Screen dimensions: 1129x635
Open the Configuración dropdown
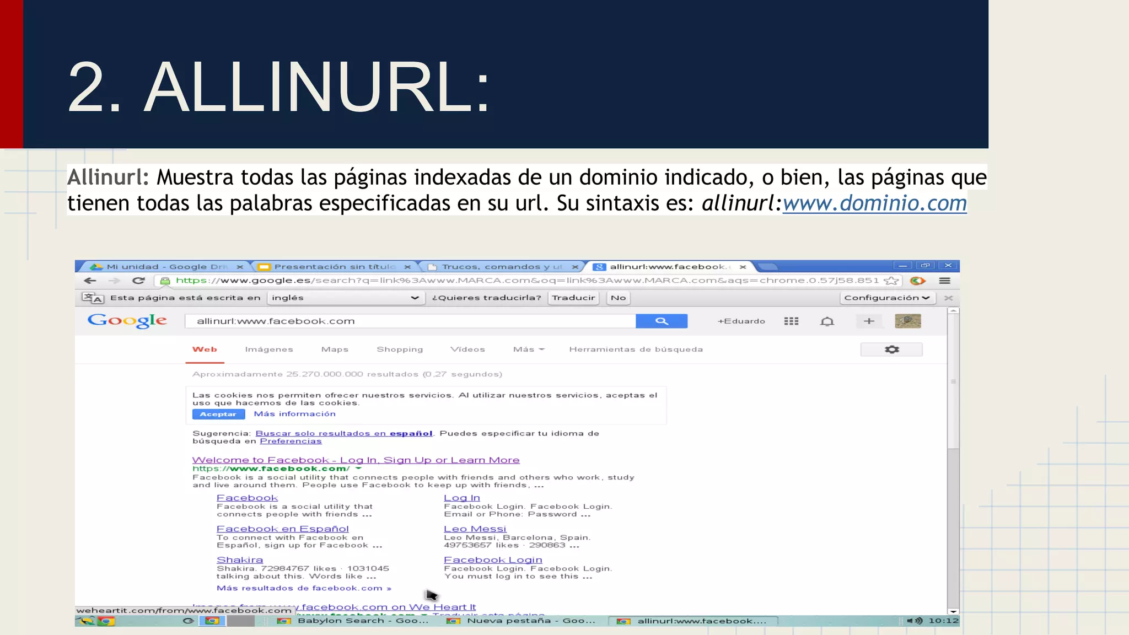click(887, 298)
